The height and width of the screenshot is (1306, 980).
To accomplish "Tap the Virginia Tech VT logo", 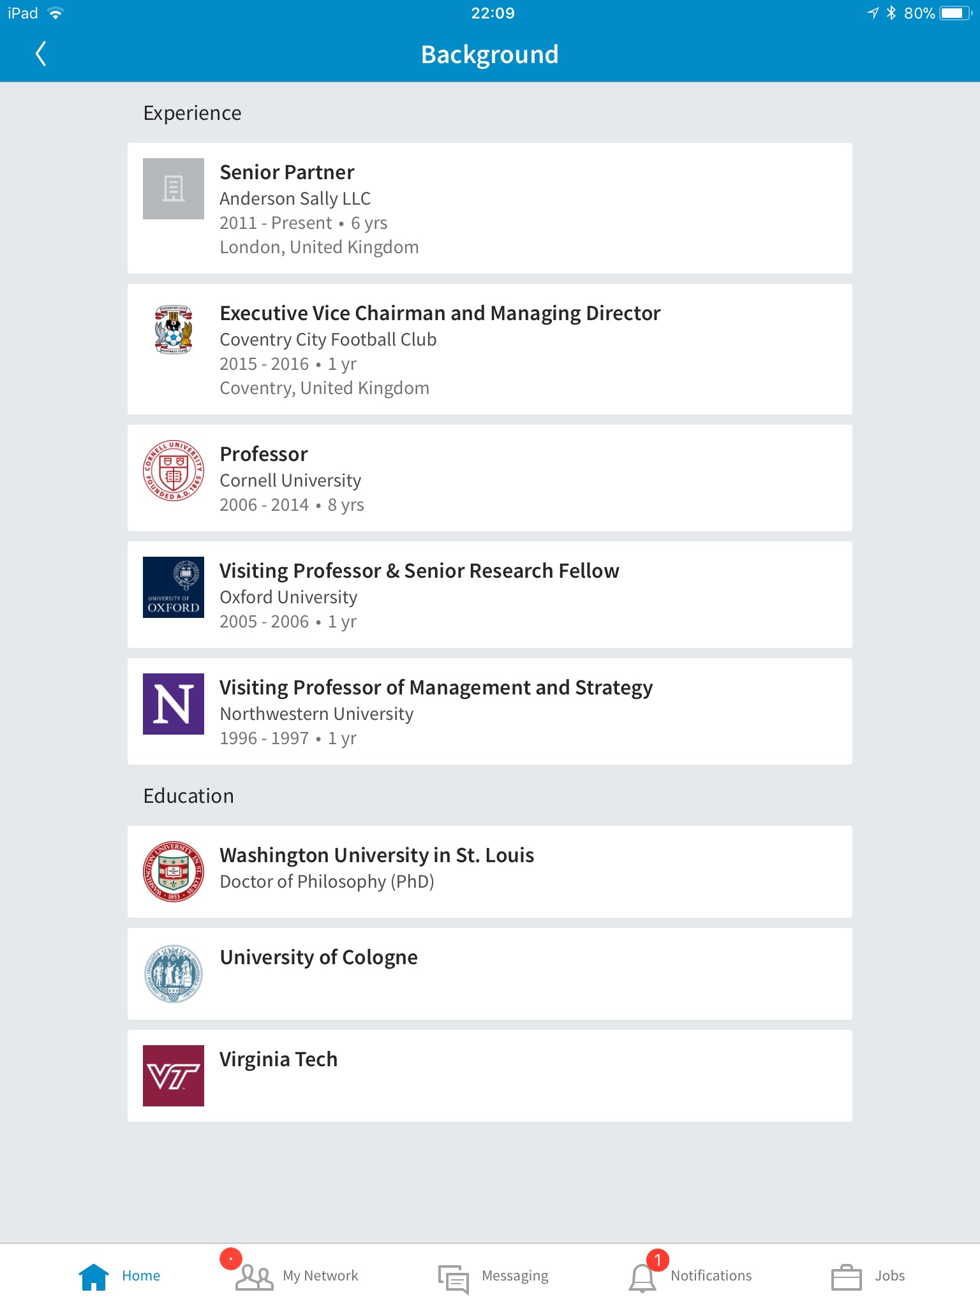I will [x=174, y=1076].
